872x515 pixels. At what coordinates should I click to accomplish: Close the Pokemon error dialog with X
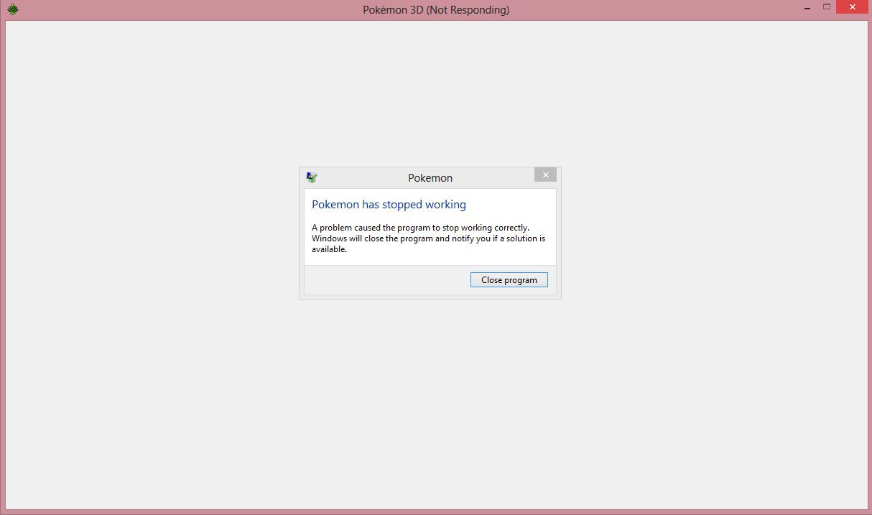(x=545, y=175)
